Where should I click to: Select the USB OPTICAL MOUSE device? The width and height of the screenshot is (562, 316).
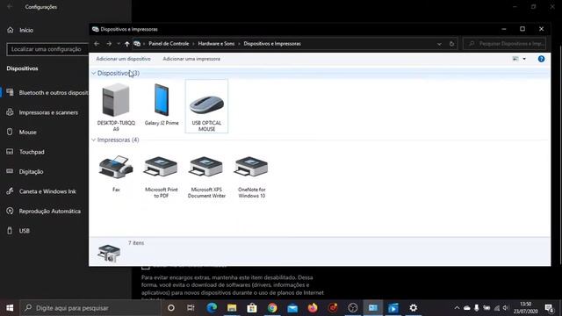[x=206, y=106]
